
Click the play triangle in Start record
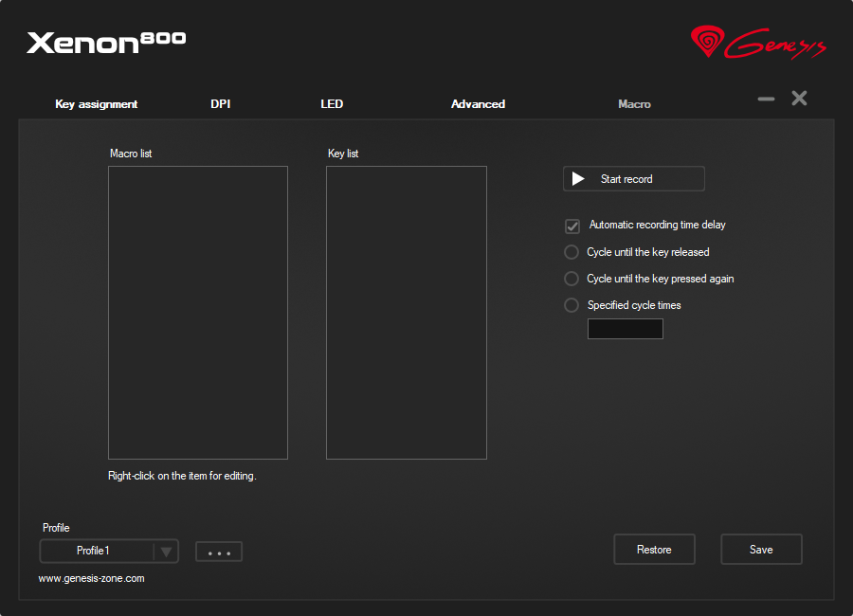click(x=578, y=179)
